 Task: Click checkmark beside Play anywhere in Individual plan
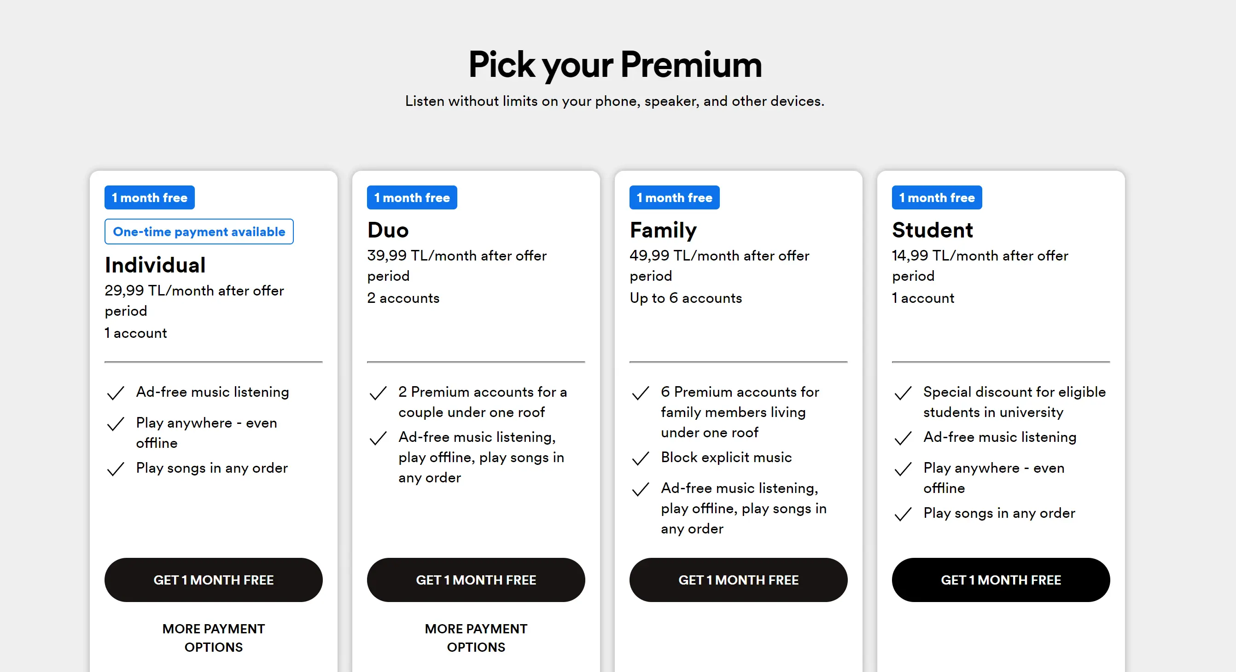tap(116, 424)
